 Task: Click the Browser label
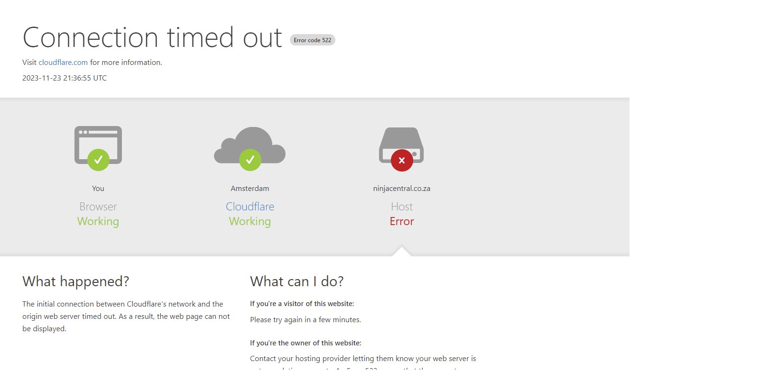pos(98,207)
